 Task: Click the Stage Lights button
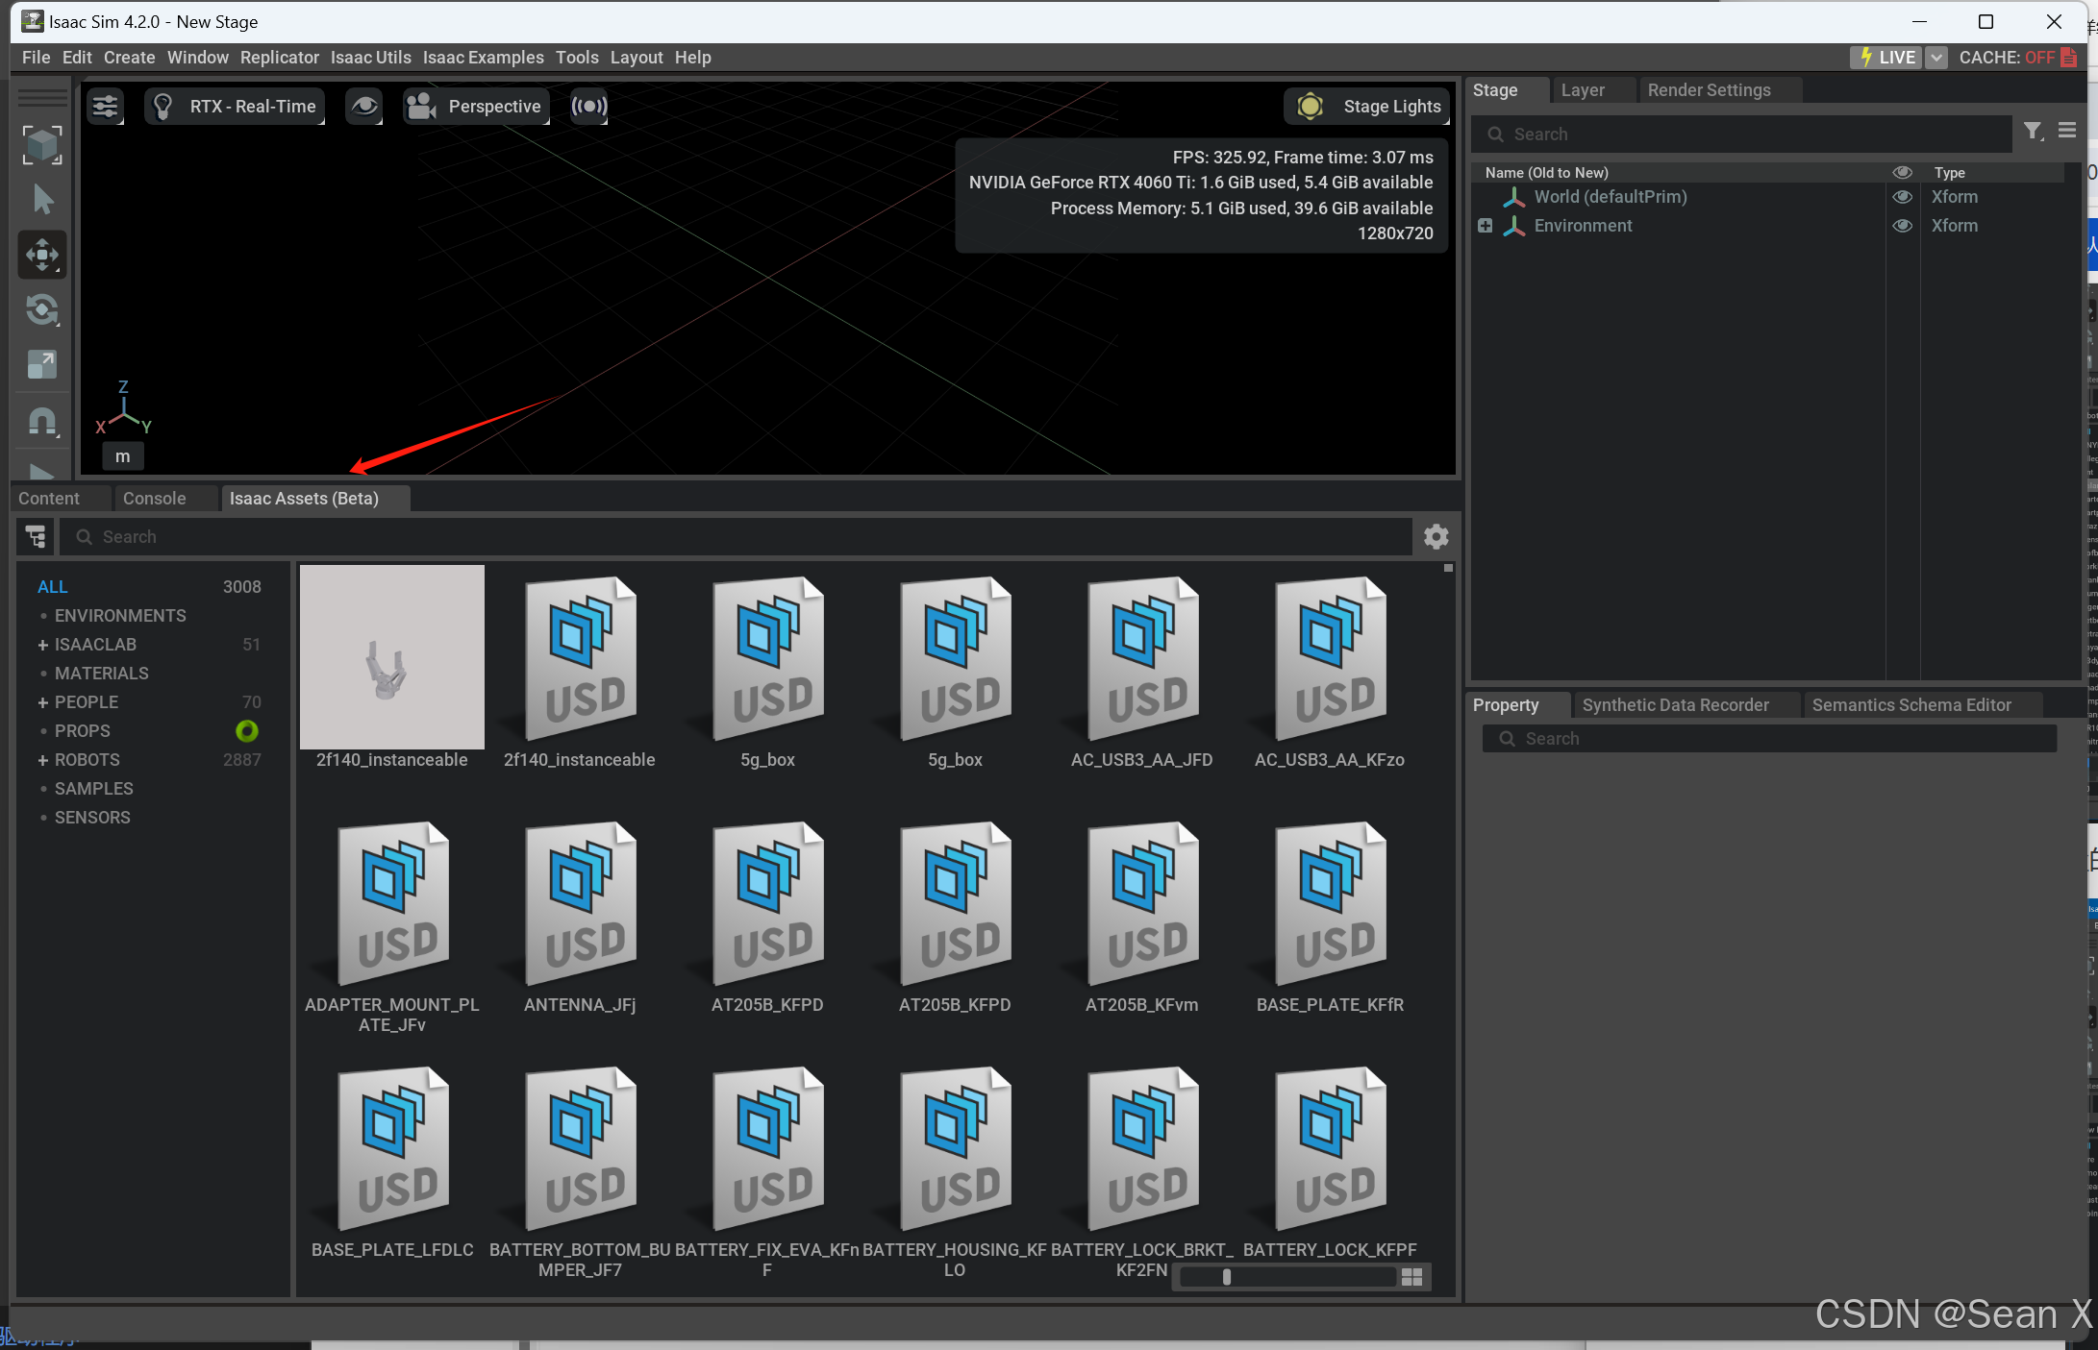click(1368, 107)
